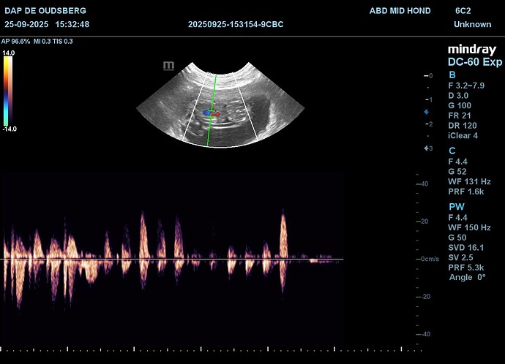
Task: Click the '14.0' color scale maximum
Action: click(9, 53)
